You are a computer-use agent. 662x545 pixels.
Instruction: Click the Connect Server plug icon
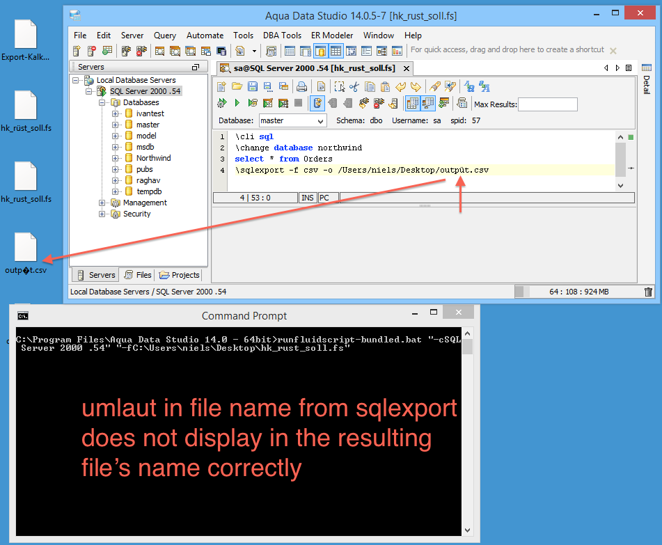point(126,51)
